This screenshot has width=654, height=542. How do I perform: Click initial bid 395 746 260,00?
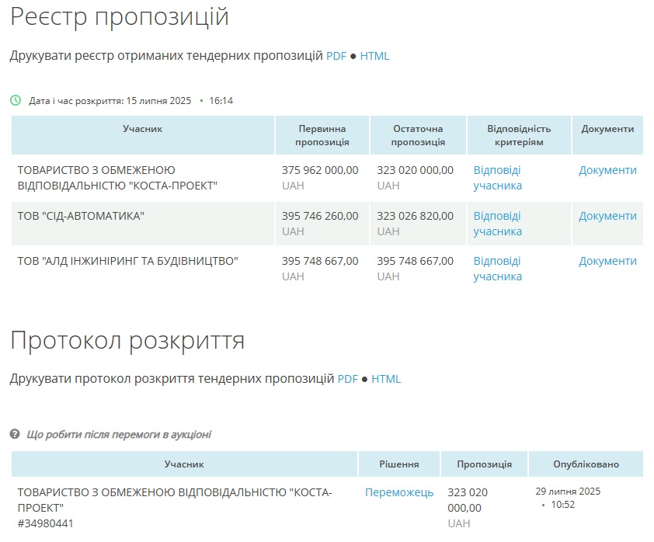[x=320, y=216]
